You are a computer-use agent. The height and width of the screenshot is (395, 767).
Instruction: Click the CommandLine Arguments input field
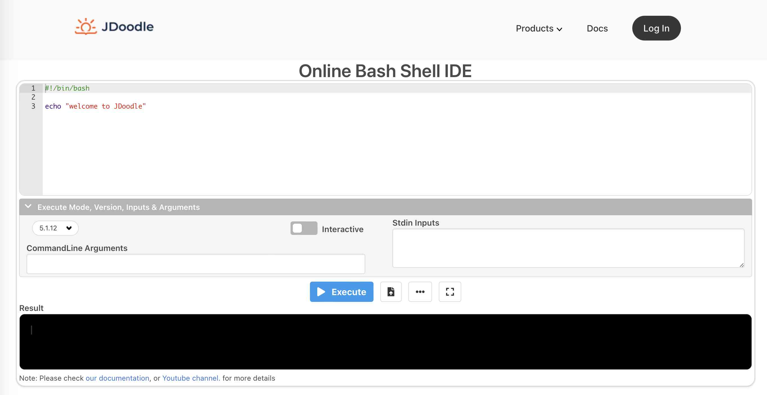196,264
